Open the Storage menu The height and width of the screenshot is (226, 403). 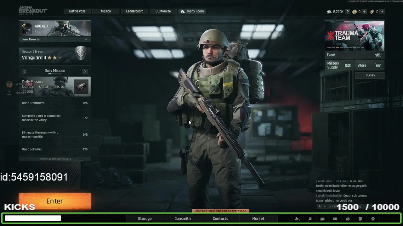[145, 219]
